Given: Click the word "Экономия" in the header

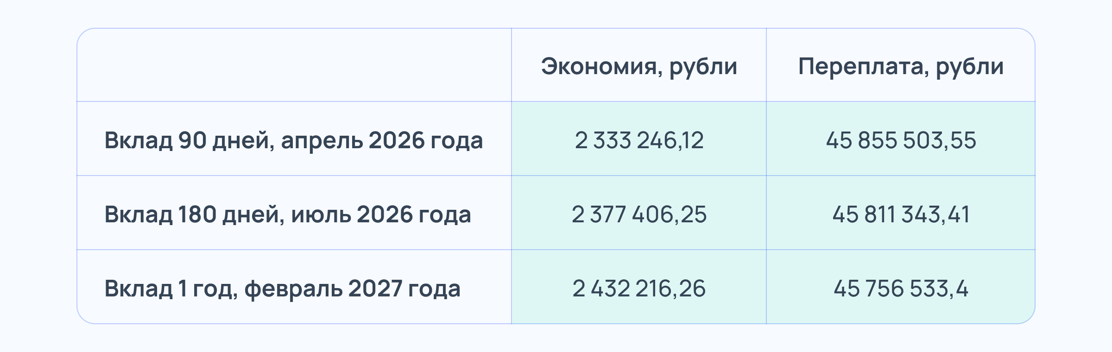Looking at the screenshot, I should point(599,66).
